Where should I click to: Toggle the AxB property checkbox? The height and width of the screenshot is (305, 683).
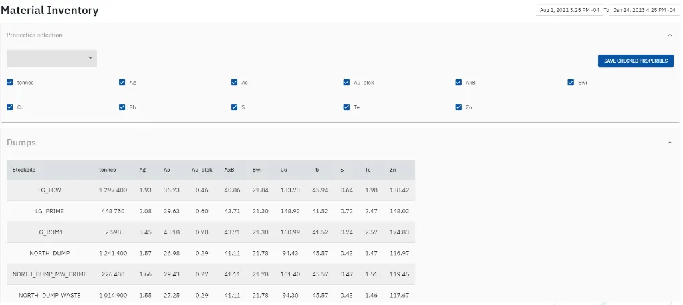click(x=459, y=83)
